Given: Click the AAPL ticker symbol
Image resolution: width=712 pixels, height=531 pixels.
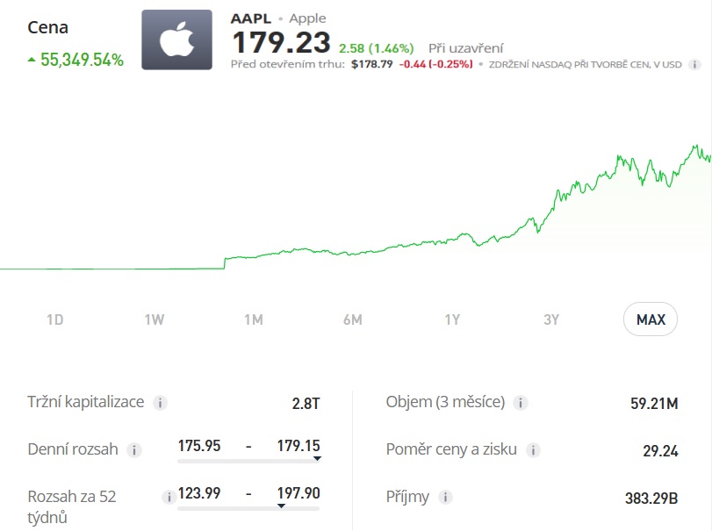Looking at the screenshot, I should pyautogui.click(x=251, y=18).
